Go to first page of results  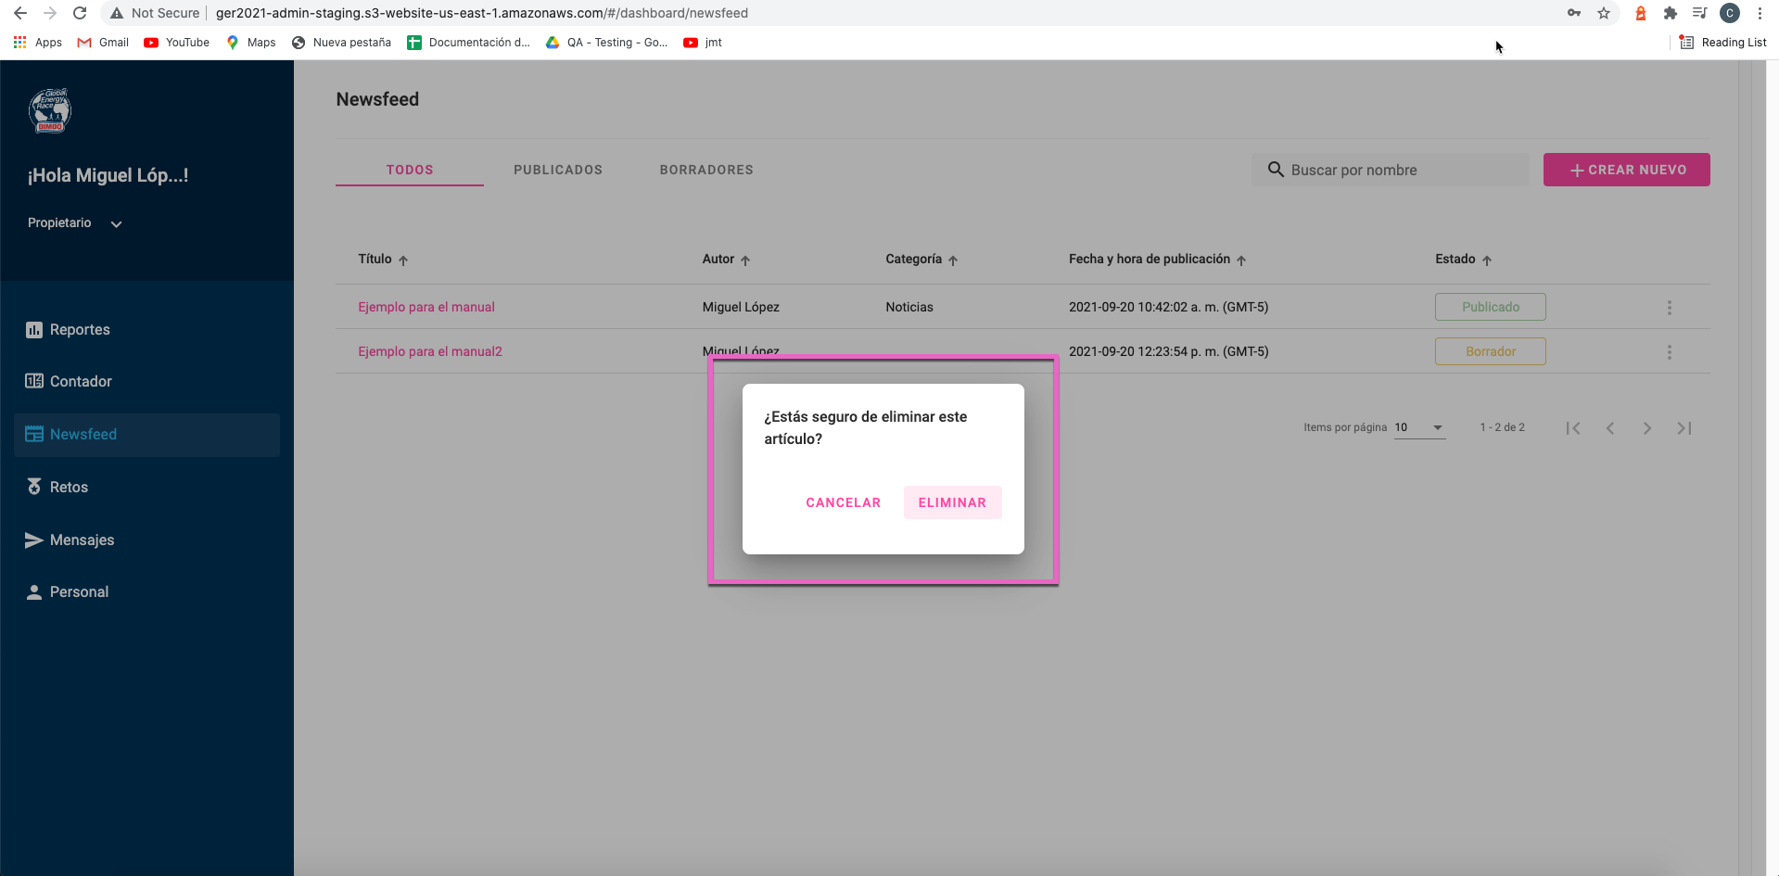pyautogui.click(x=1573, y=428)
